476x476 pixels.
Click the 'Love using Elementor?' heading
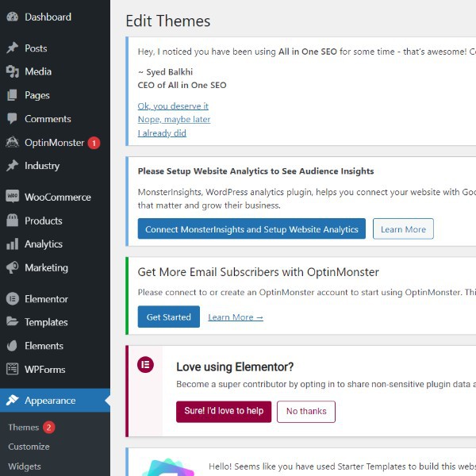(x=235, y=367)
